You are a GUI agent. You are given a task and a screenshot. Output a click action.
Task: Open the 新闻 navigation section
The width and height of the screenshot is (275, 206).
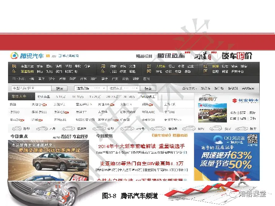click(149, 69)
